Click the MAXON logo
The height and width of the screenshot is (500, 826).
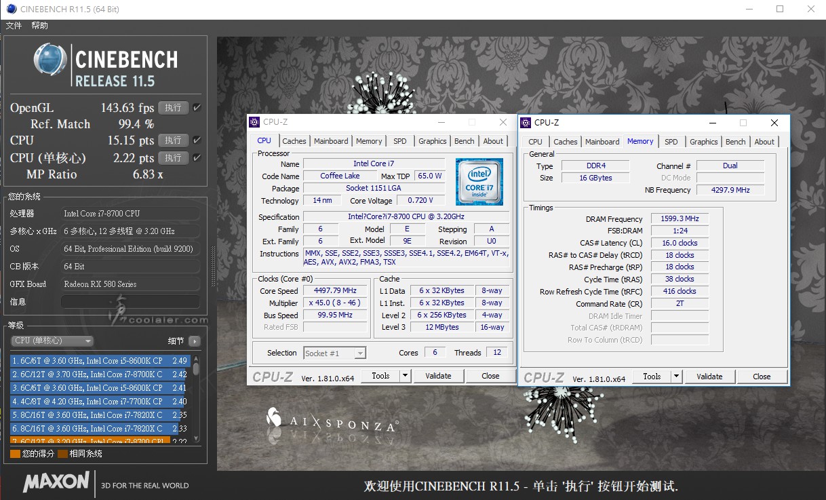pos(56,482)
